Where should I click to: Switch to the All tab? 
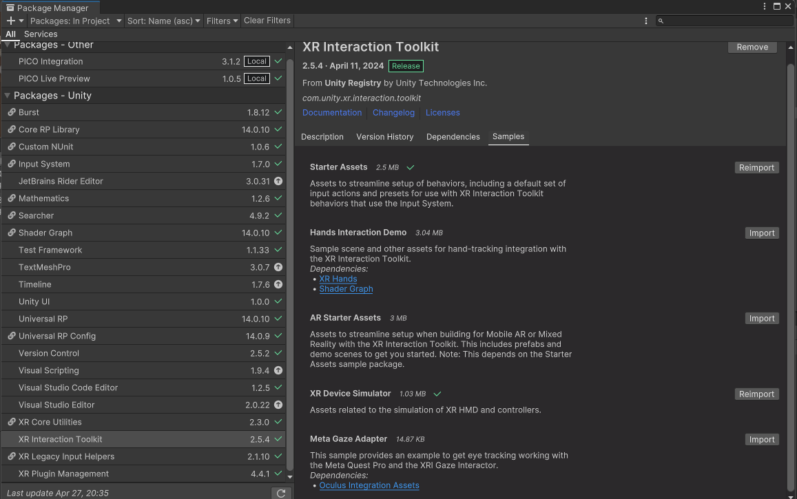point(10,34)
